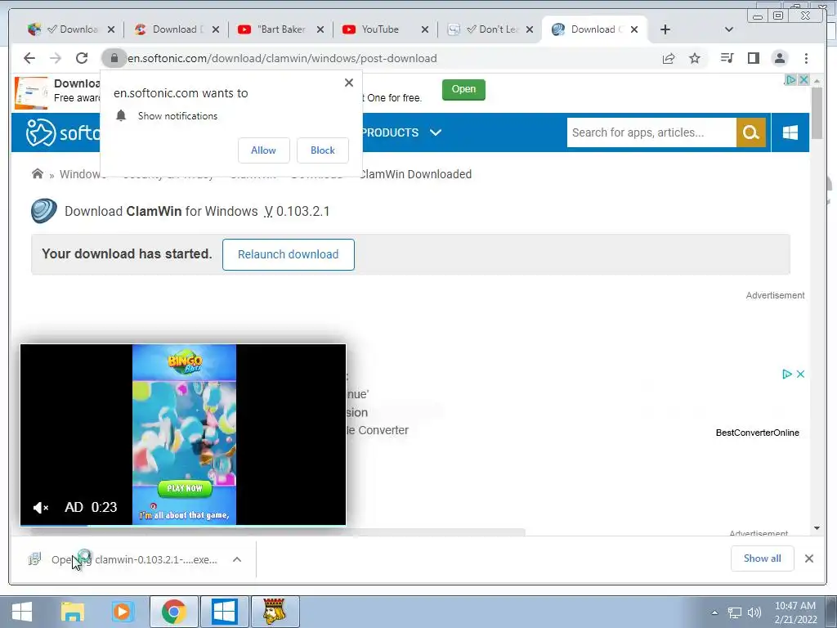Expand the PRODUCTS dropdown menu
The height and width of the screenshot is (628, 837).
tap(401, 132)
